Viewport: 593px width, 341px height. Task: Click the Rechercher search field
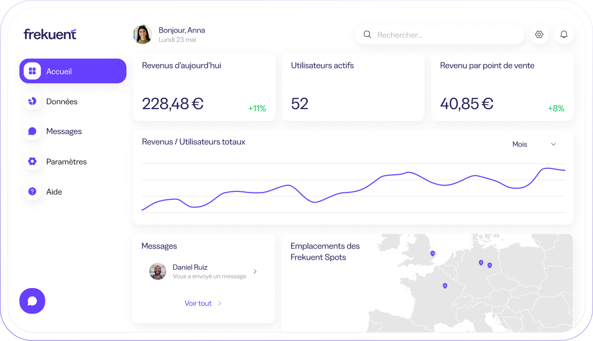click(x=444, y=35)
